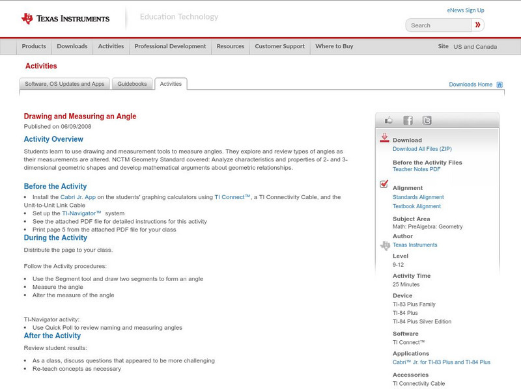Click the red Activities page heading
This screenshot has width=521, height=389.
(x=41, y=66)
